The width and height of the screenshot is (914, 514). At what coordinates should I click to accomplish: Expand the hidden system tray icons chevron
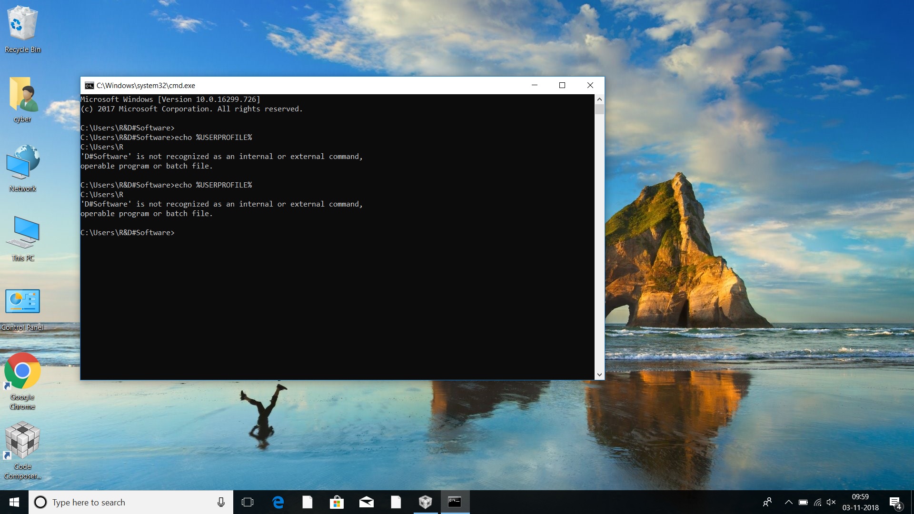[788, 502]
